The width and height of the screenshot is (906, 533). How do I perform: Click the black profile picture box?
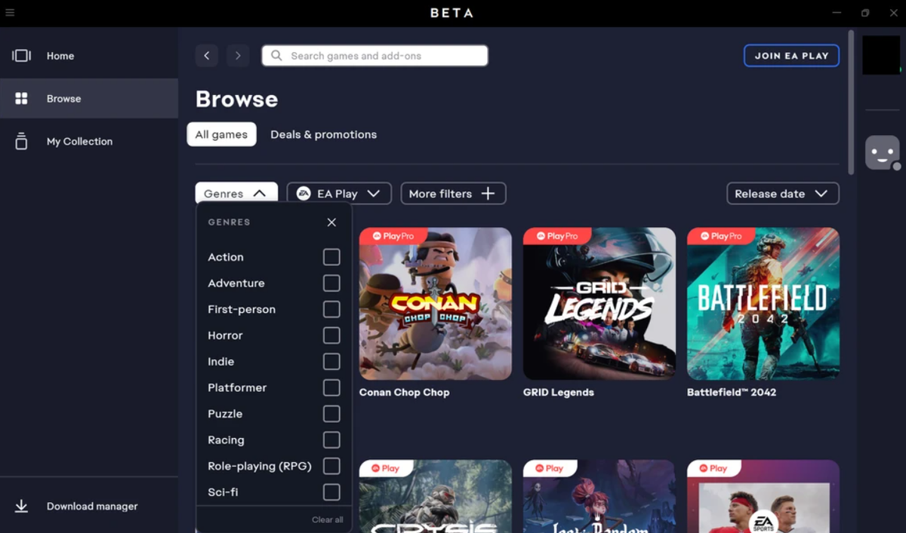pos(881,55)
